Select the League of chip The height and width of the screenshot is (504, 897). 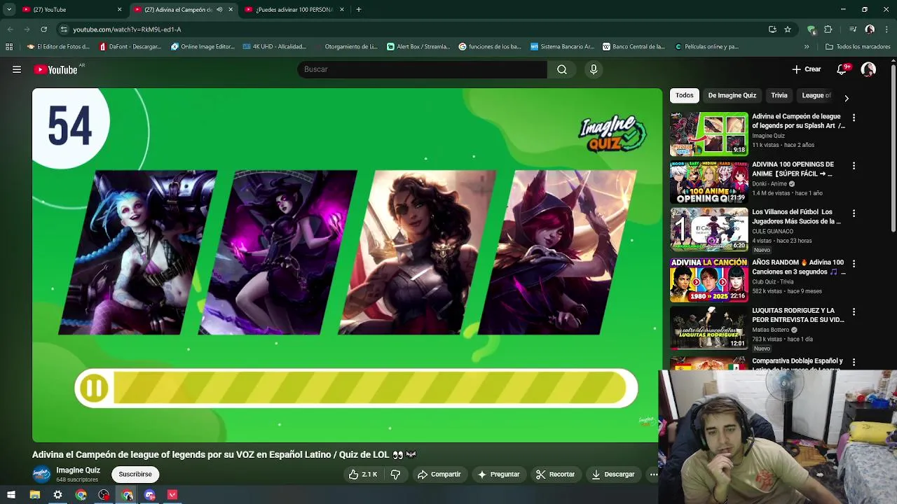point(816,95)
